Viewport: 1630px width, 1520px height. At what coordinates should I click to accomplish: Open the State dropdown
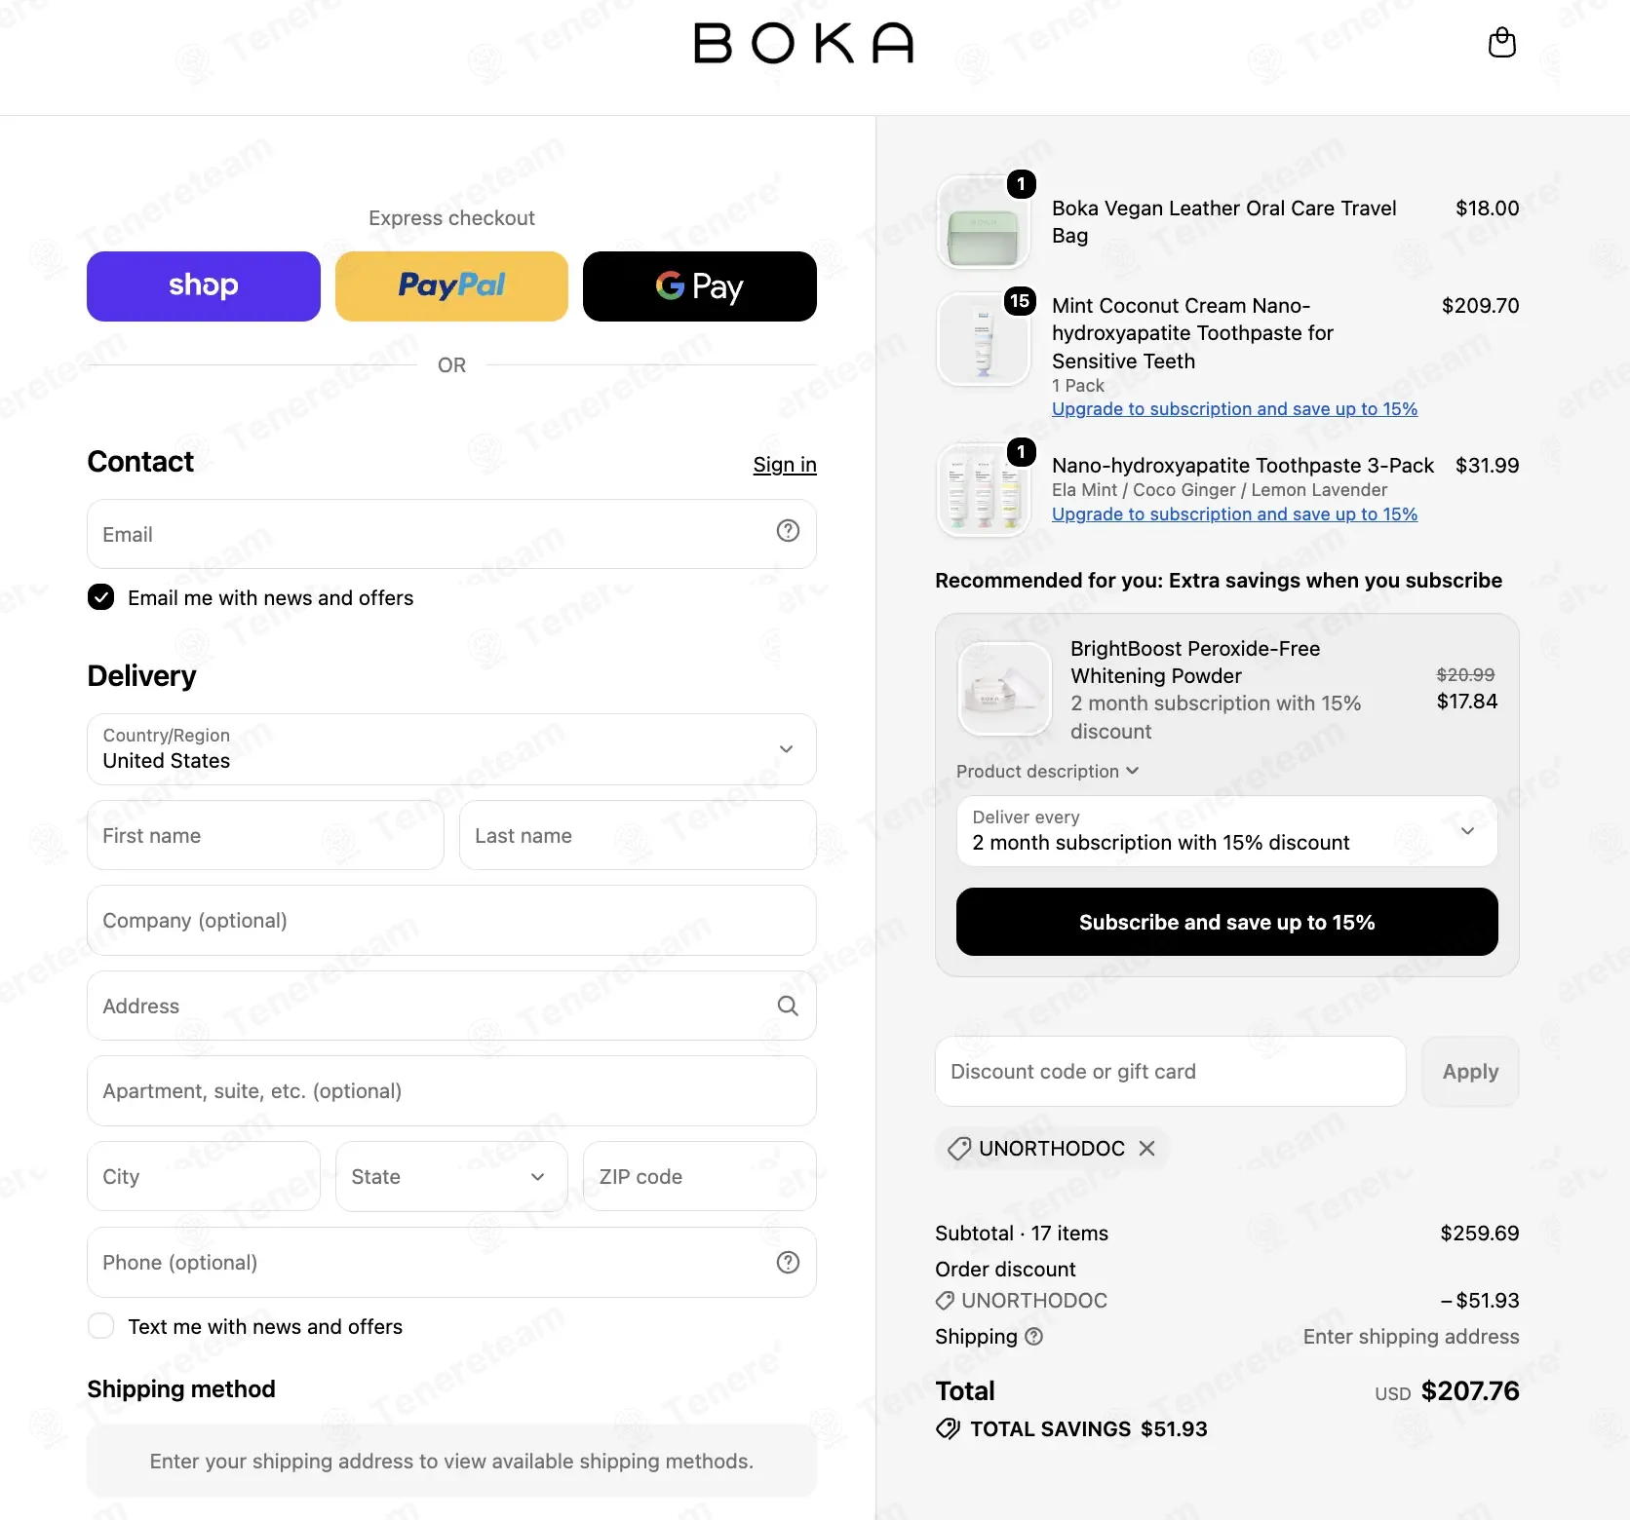point(451,1177)
